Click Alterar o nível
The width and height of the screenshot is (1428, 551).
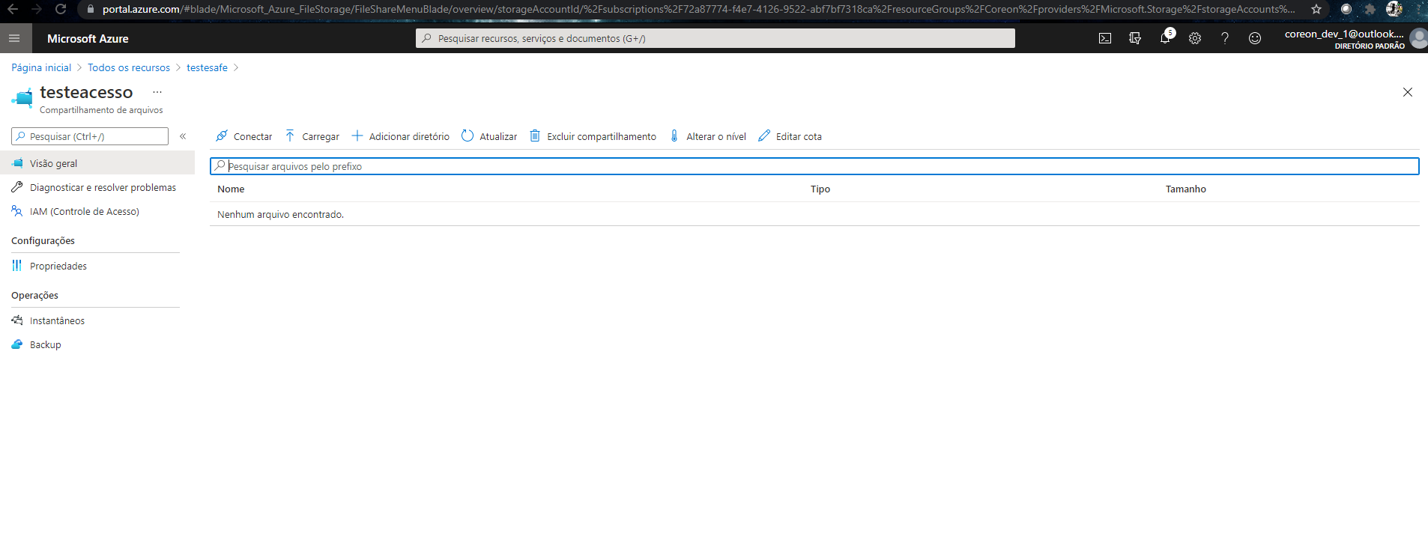point(708,136)
